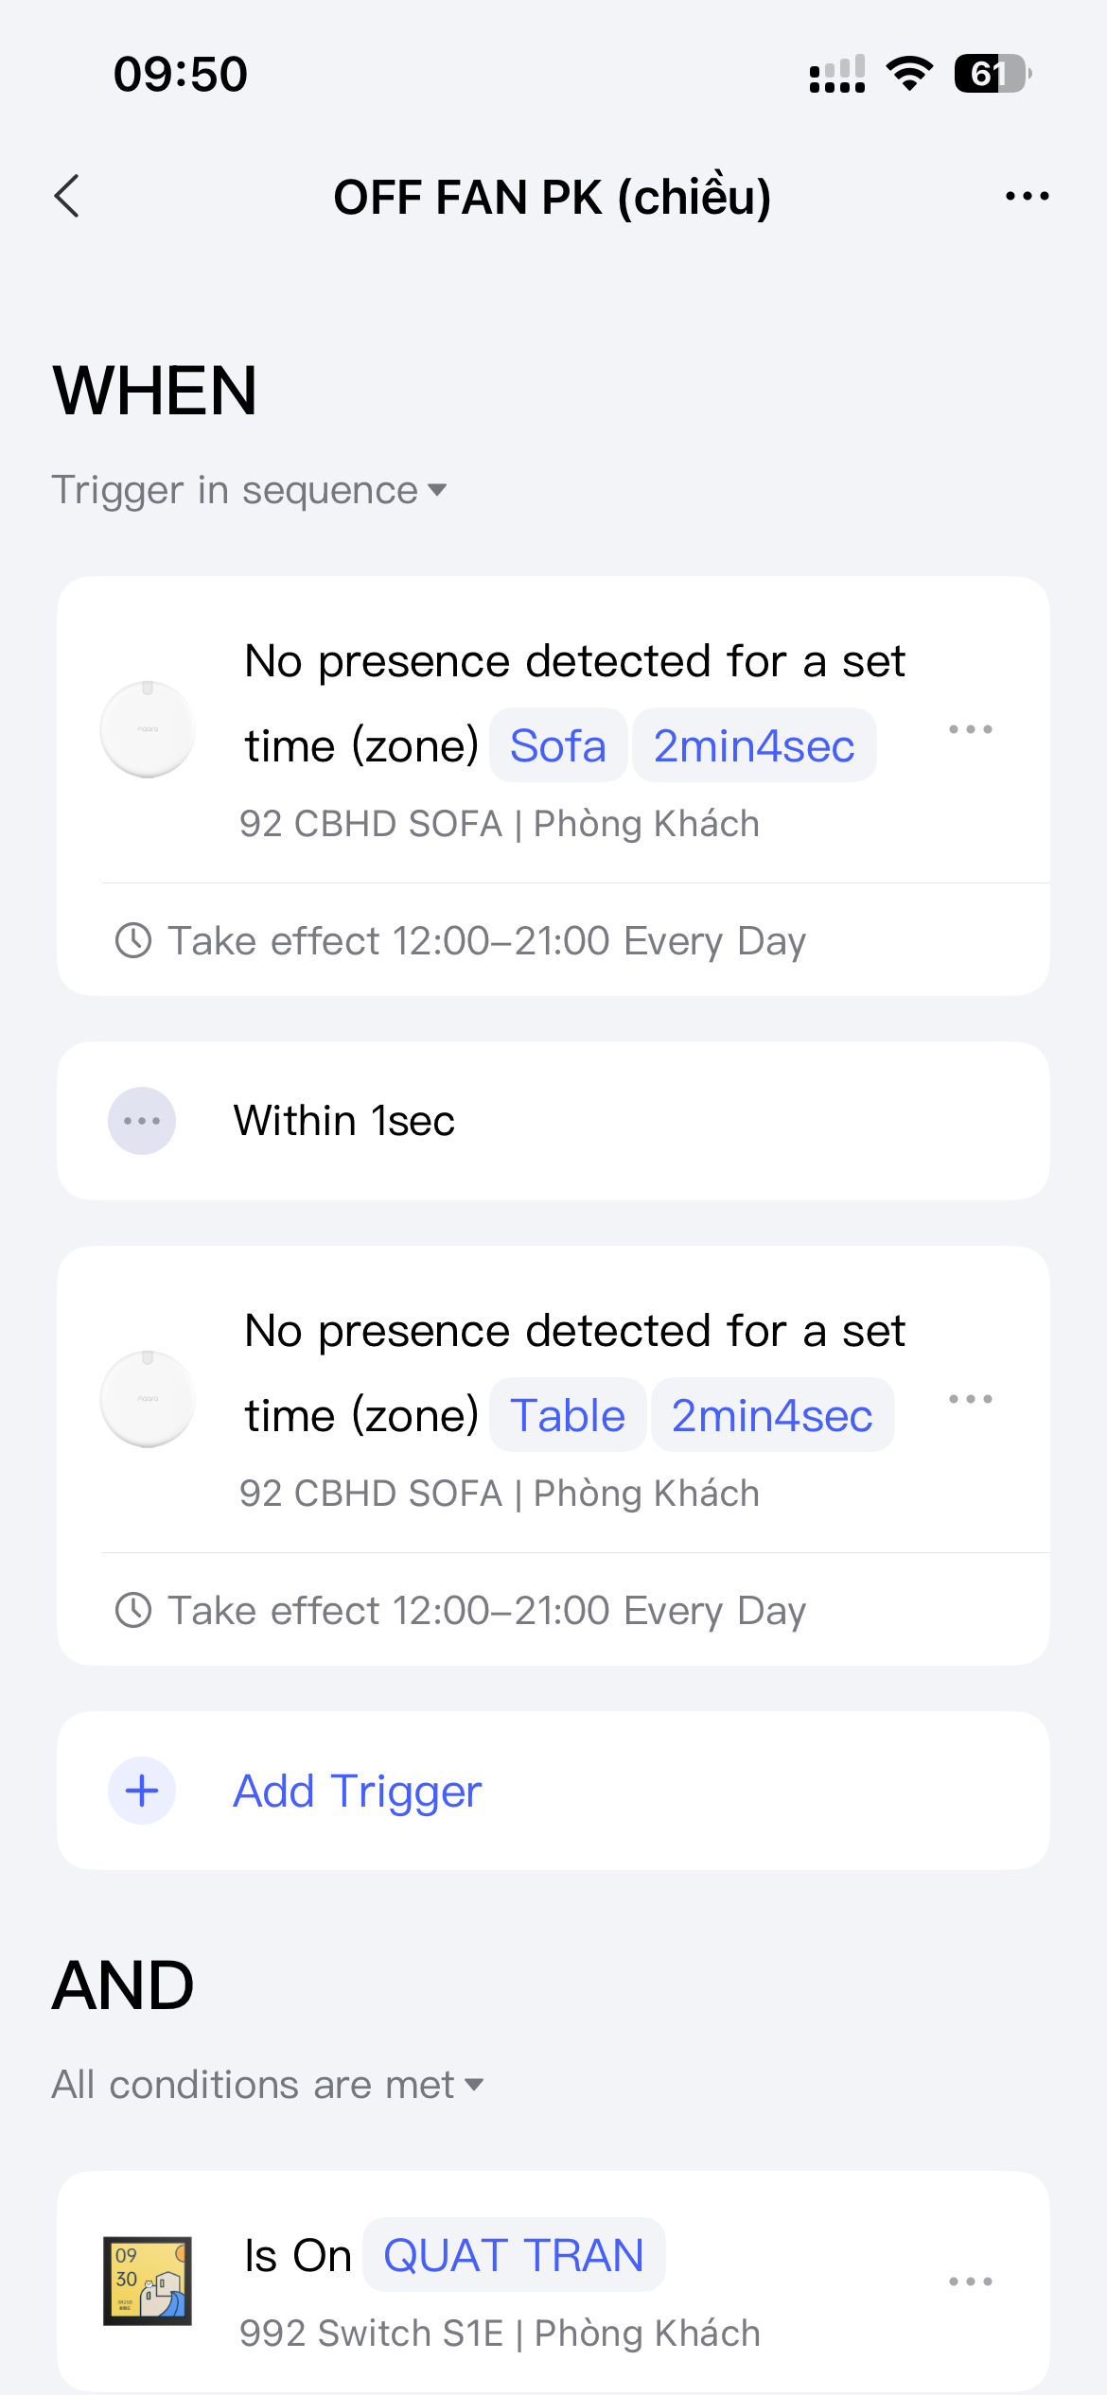Expand the All conditions are met dropdown
The image size is (1107, 2395).
coord(268,2085)
